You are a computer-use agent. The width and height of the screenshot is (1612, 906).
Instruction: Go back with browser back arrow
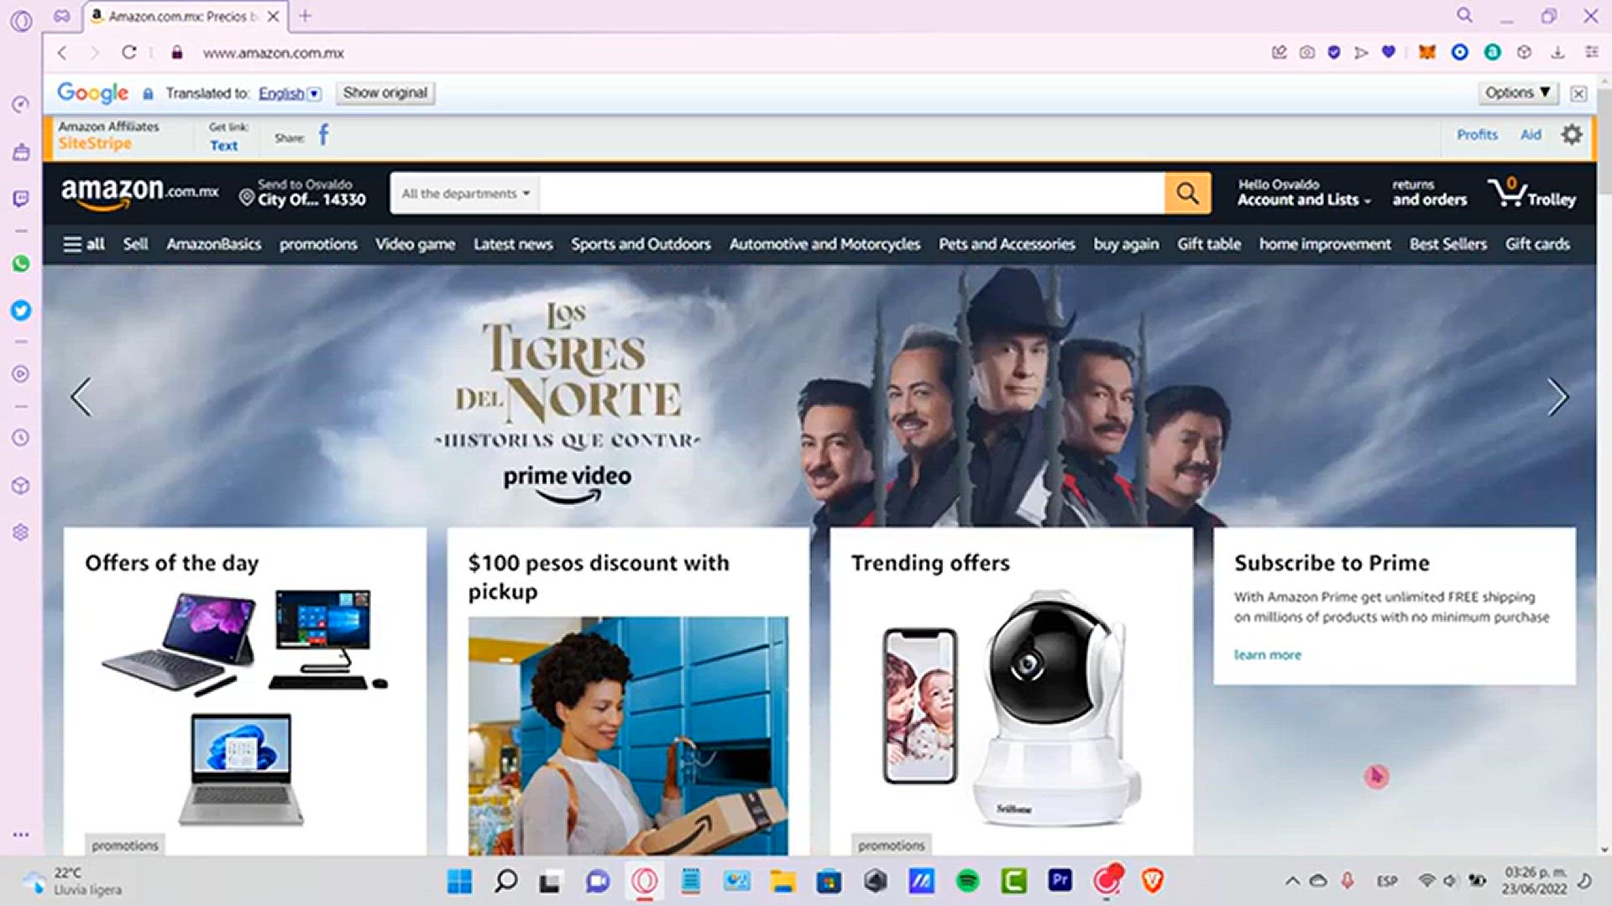62,53
